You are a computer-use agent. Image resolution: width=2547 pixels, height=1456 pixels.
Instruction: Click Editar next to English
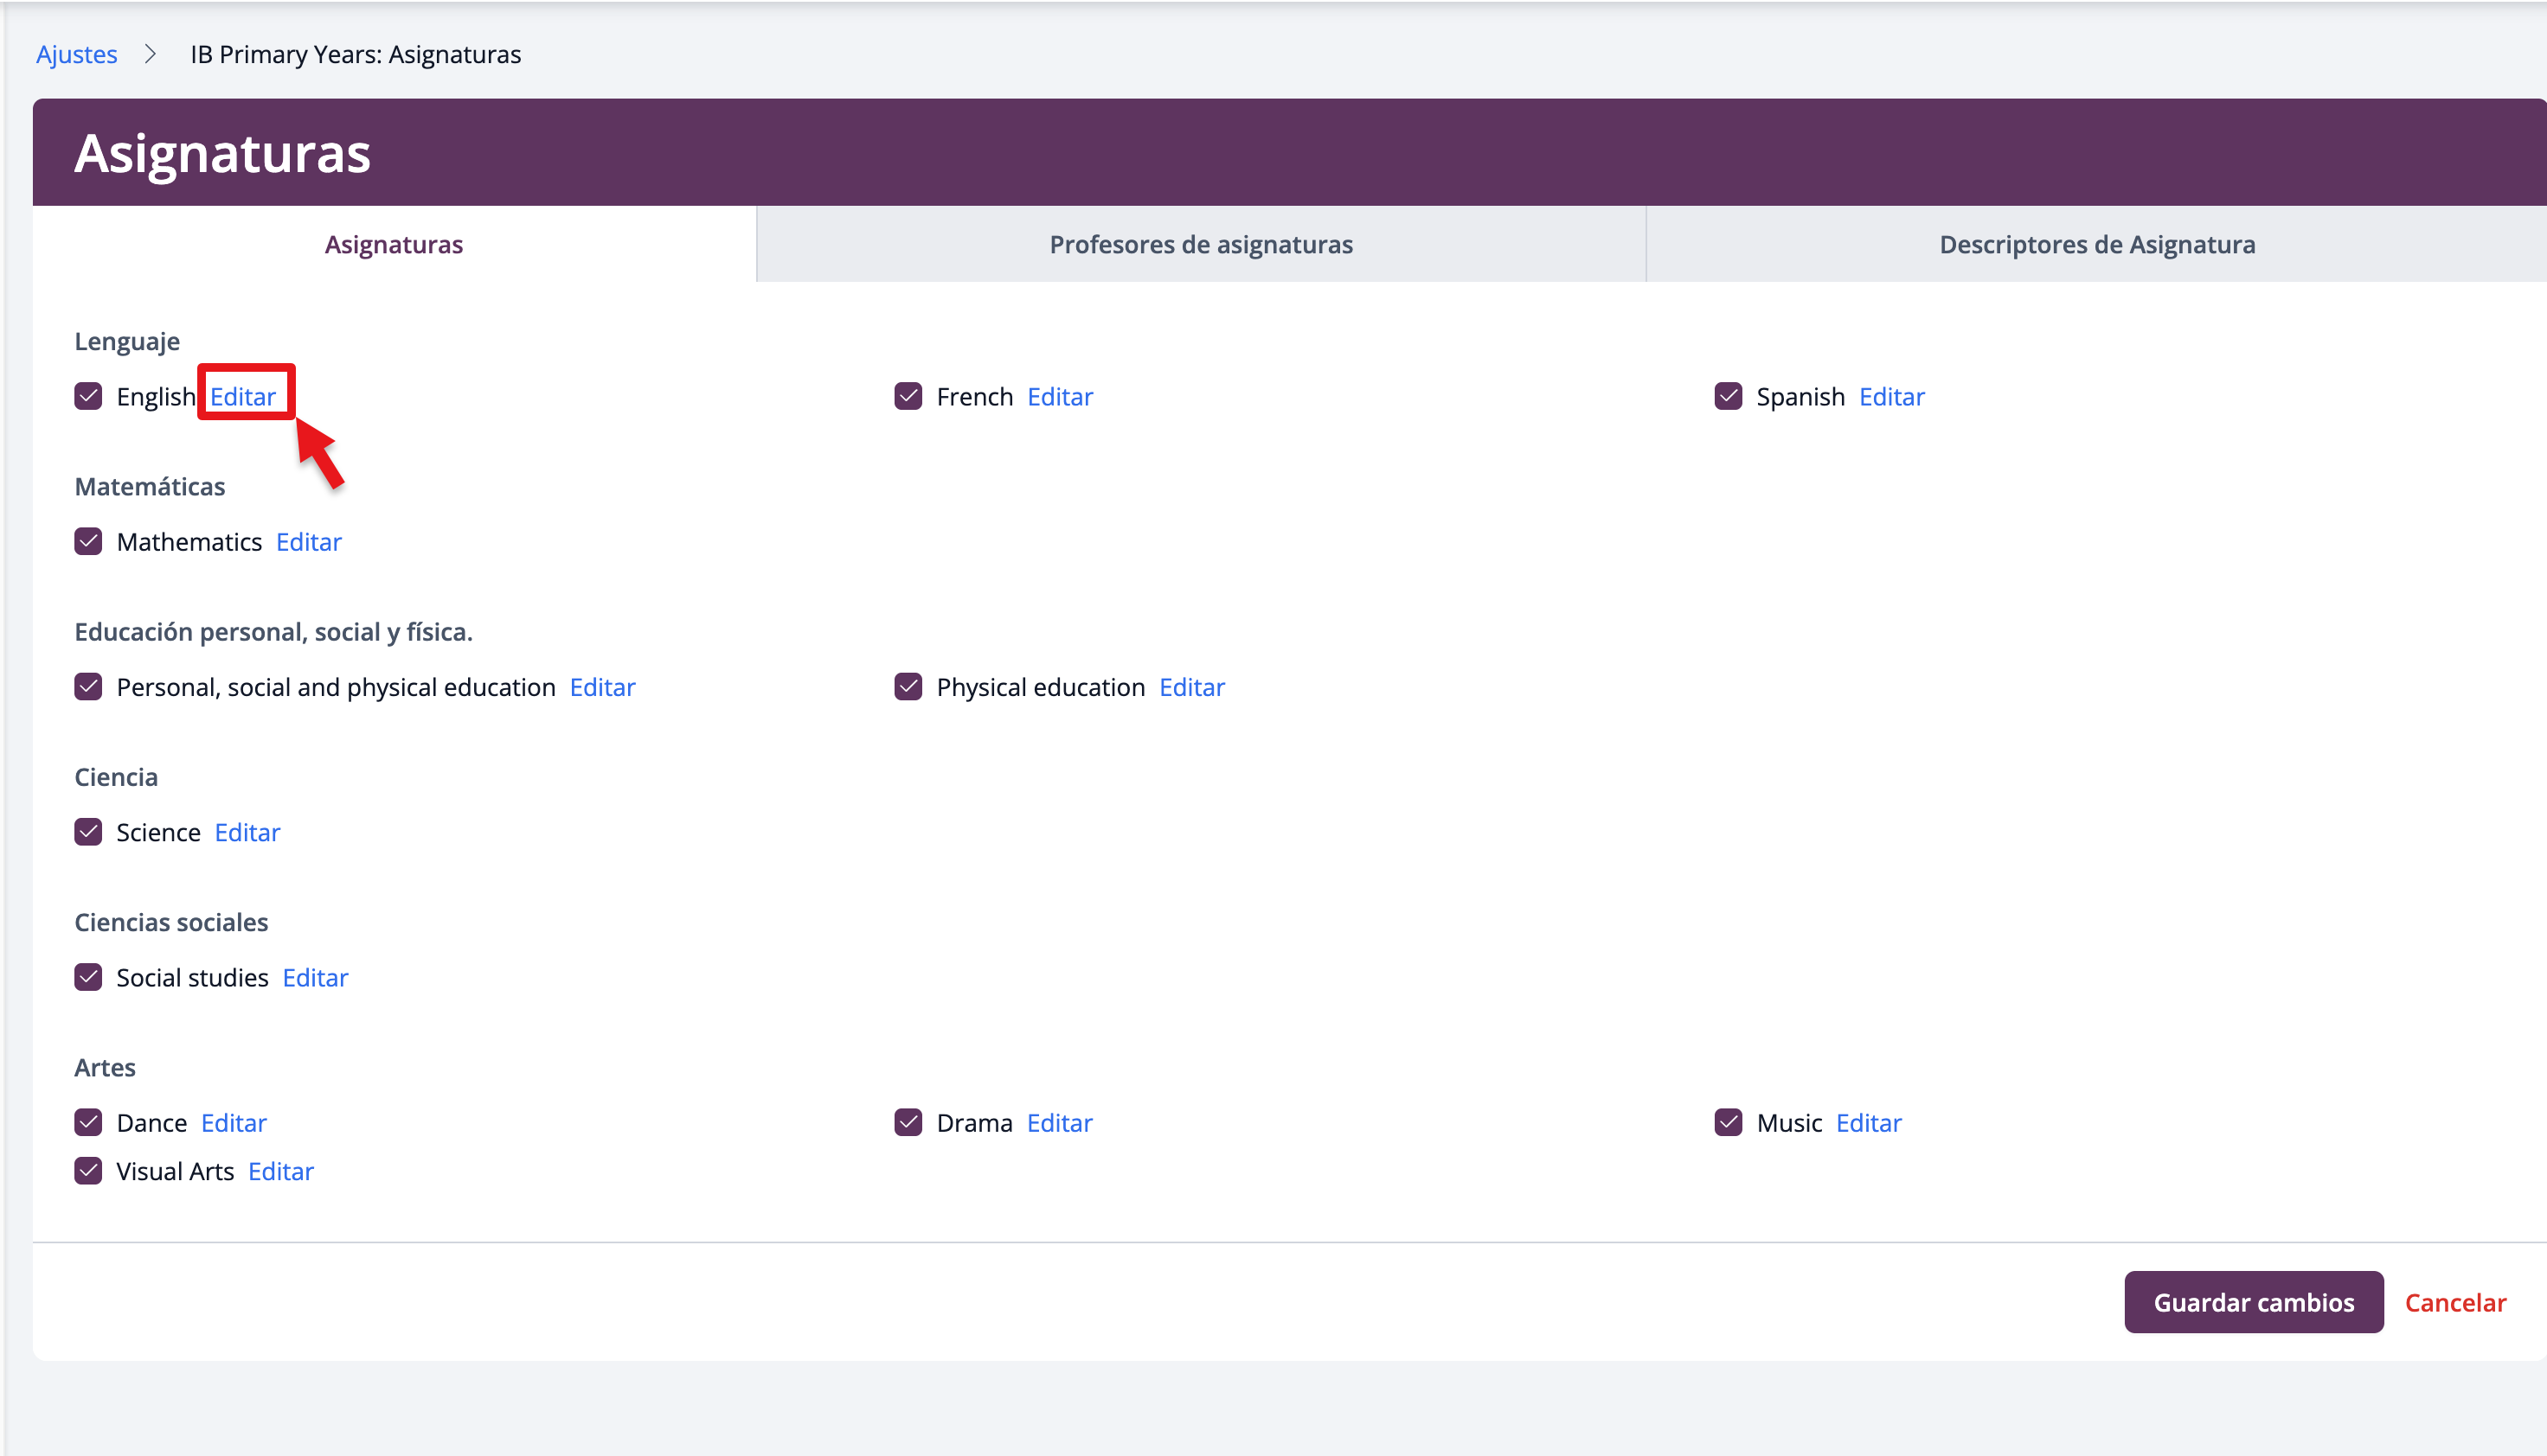[x=242, y=396]
